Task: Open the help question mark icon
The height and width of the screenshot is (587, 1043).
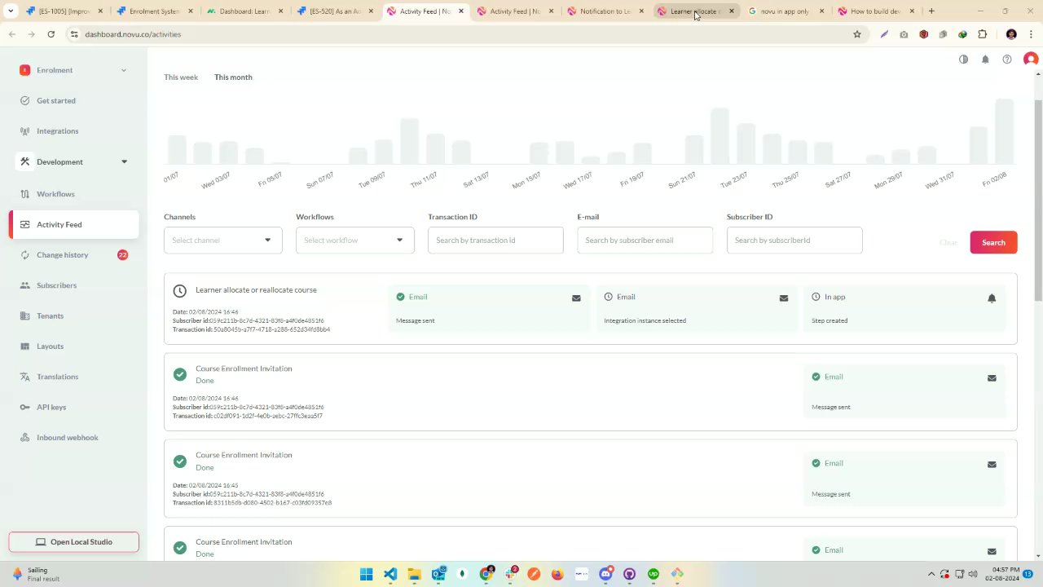Action: [1007, 60]
